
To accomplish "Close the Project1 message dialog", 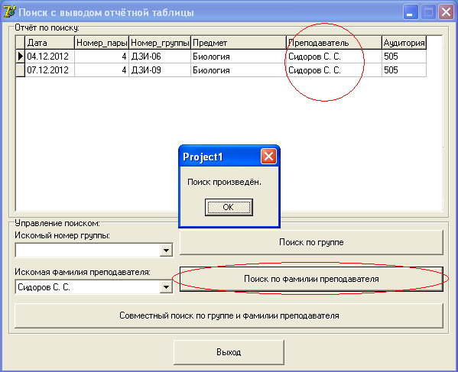I will pos(268,157).
